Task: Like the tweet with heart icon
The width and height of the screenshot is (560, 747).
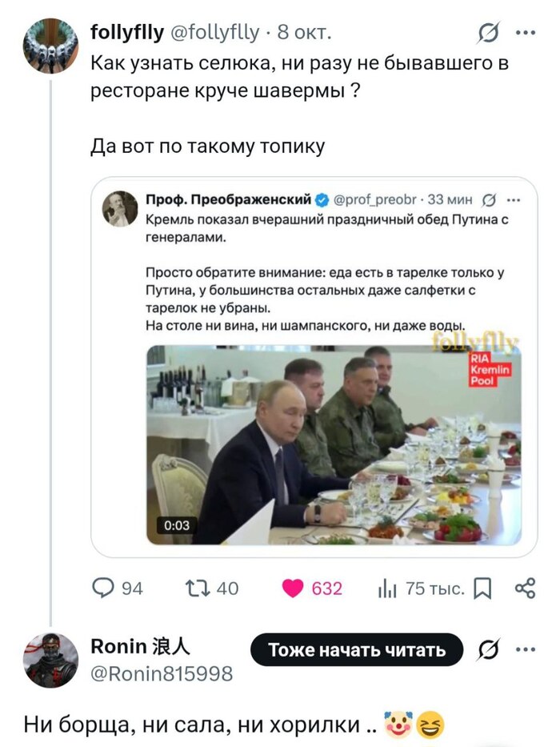Action: [x=294, y=589]
